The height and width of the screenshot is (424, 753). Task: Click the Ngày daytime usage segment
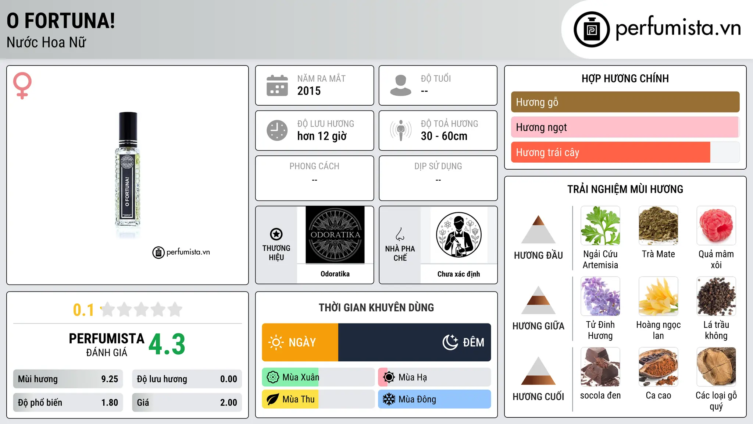(x=300, y=342)
